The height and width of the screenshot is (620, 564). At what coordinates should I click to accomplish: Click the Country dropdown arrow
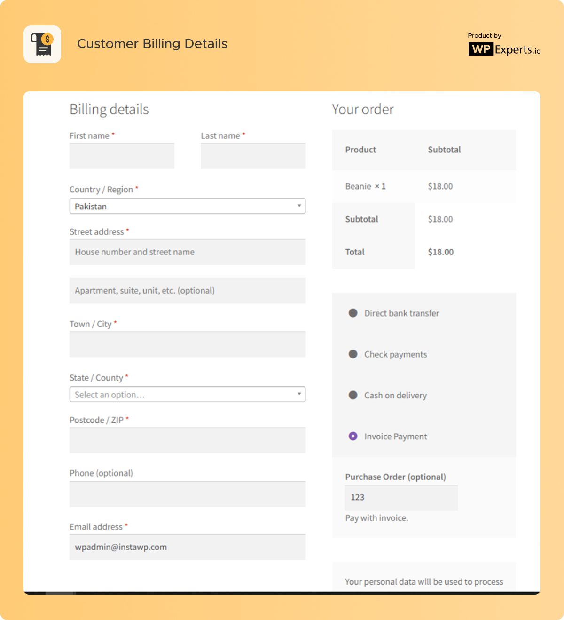click(299, 206)
